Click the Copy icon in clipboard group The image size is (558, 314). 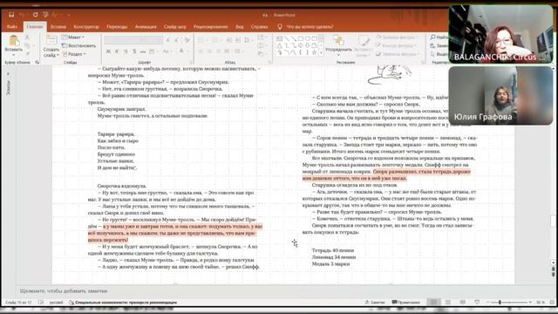point(27,45)
